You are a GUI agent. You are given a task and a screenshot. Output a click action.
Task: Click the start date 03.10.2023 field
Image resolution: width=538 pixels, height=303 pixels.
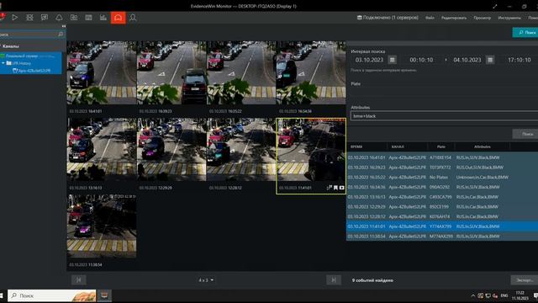click(369, 60)
